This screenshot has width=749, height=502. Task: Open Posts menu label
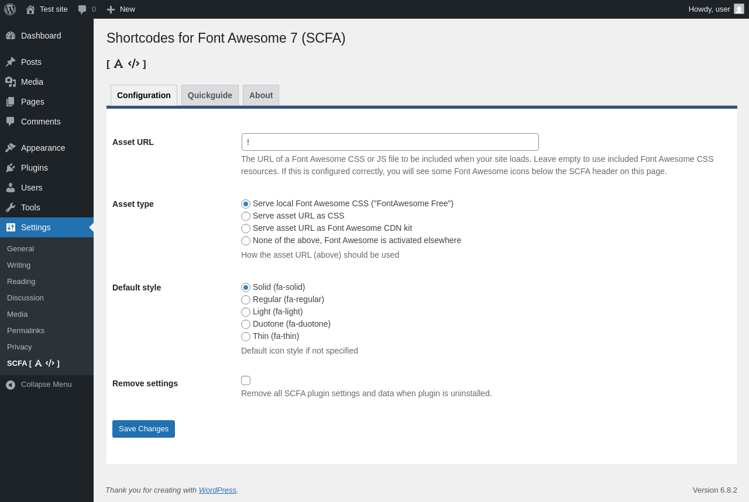(31, 62)
